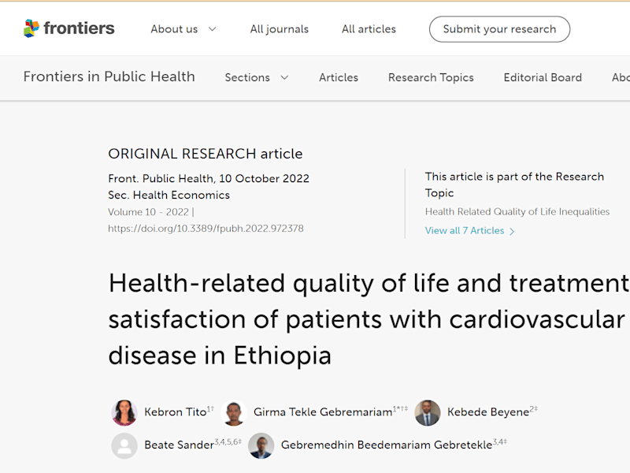The width and height of the screenshot is (630, 473).
Task: Open Kebron Tito's author photo
Action: pyautogui.click(x=124, y=412)
